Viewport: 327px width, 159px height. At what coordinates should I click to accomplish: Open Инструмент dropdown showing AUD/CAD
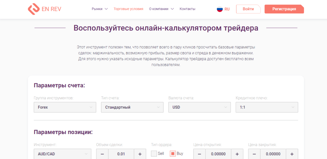pyautogui.click(x=62, y=154)
